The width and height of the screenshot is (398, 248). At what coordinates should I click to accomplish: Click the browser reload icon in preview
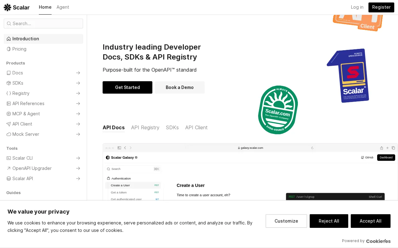(312, 148)
